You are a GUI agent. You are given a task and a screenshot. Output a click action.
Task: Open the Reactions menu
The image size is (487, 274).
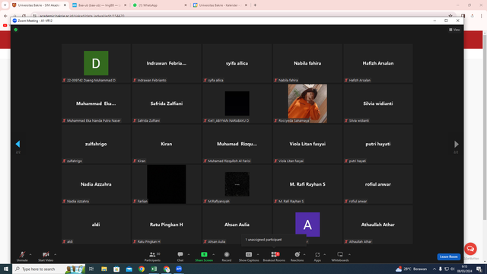(x=297, y=256)
